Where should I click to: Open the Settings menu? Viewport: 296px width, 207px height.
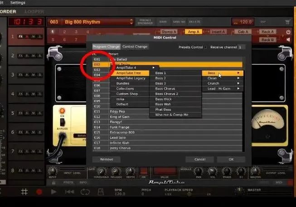(x=18, y=3)
